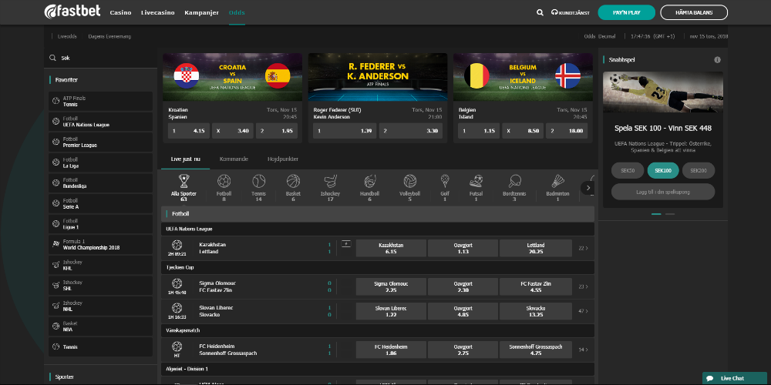Open Odds menu item

[x=237, y=13]
